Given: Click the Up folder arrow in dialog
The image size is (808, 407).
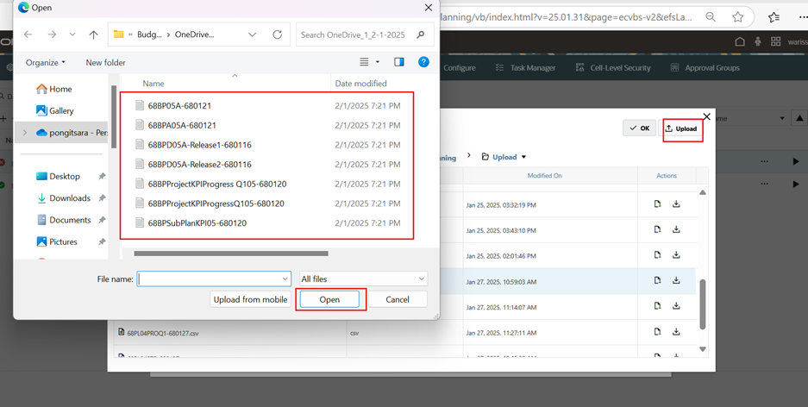Looking at the screenshot, I should point(93,34).
